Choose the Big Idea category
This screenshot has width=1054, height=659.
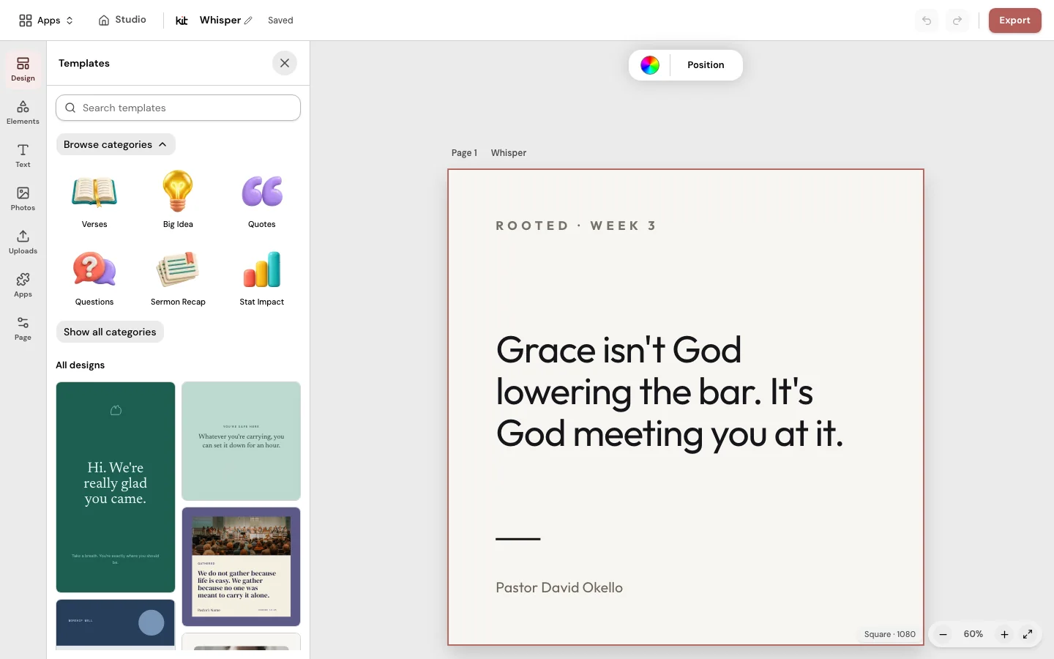[x=178, y=200]
